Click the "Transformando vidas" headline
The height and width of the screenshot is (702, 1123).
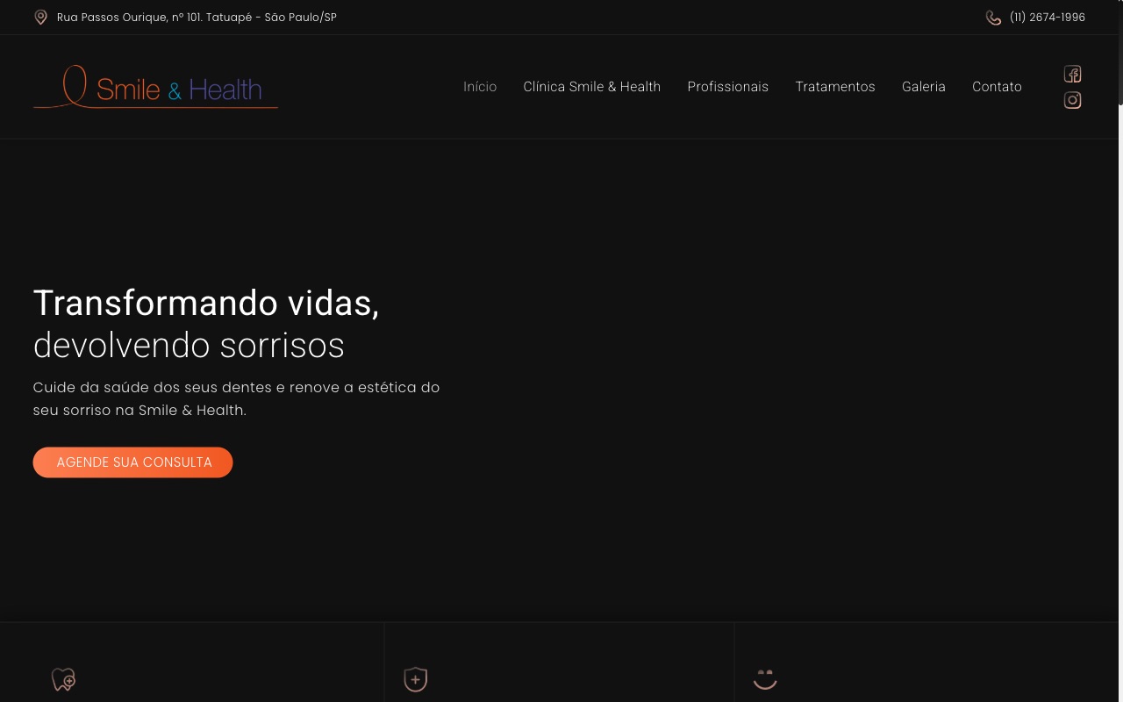[206, 304]
